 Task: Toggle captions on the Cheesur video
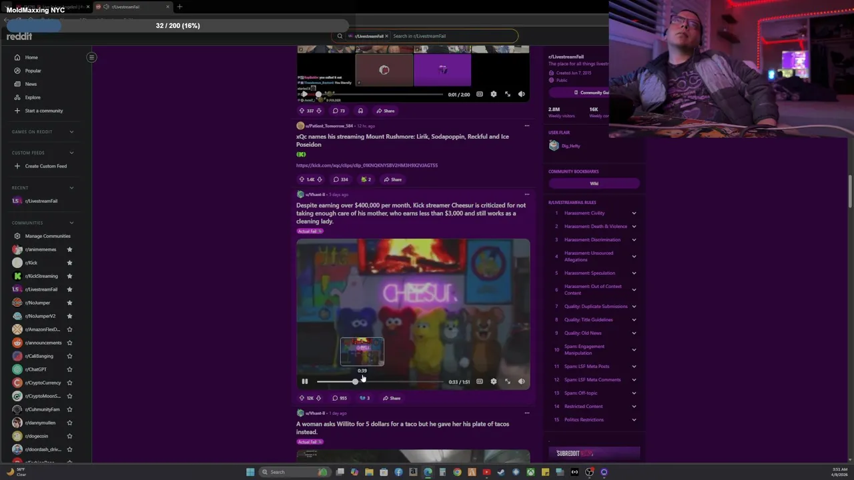tap(479, 381)
